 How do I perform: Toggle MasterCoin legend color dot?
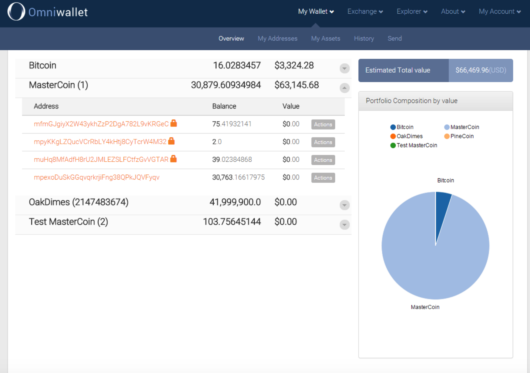pyautogui.click(x=447, y=127)
